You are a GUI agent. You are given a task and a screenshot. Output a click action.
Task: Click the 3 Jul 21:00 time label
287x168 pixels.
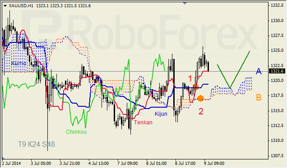pos(70,163)
